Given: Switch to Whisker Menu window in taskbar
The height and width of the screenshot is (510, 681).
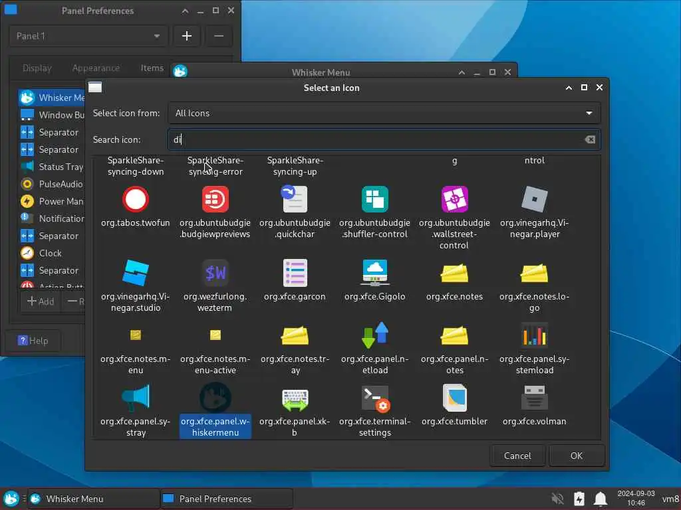Looking at the screenshot, I should coord(93,499).
